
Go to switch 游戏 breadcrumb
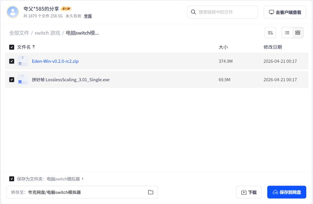click(x=47, y=33)
